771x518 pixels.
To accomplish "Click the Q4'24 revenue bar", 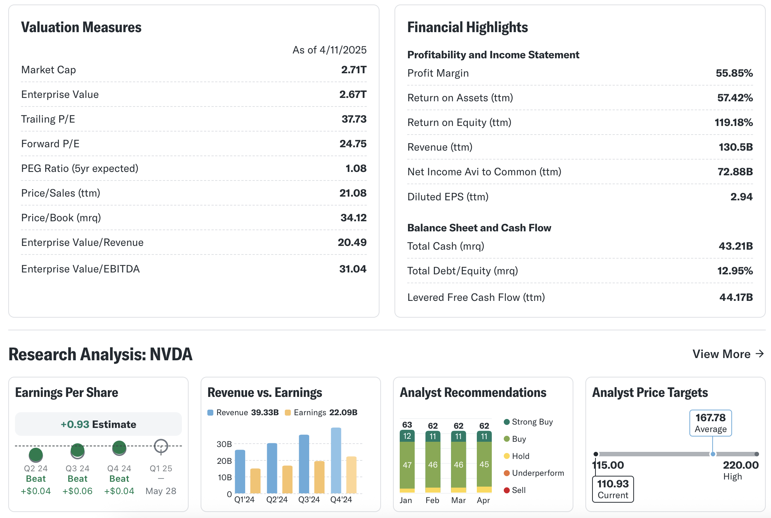I will coord(336,460).
